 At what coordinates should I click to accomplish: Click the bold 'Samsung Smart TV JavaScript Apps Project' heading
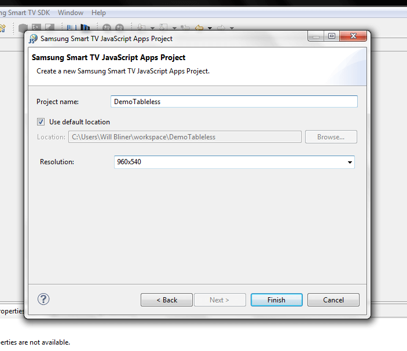click(x=108, y=57)
